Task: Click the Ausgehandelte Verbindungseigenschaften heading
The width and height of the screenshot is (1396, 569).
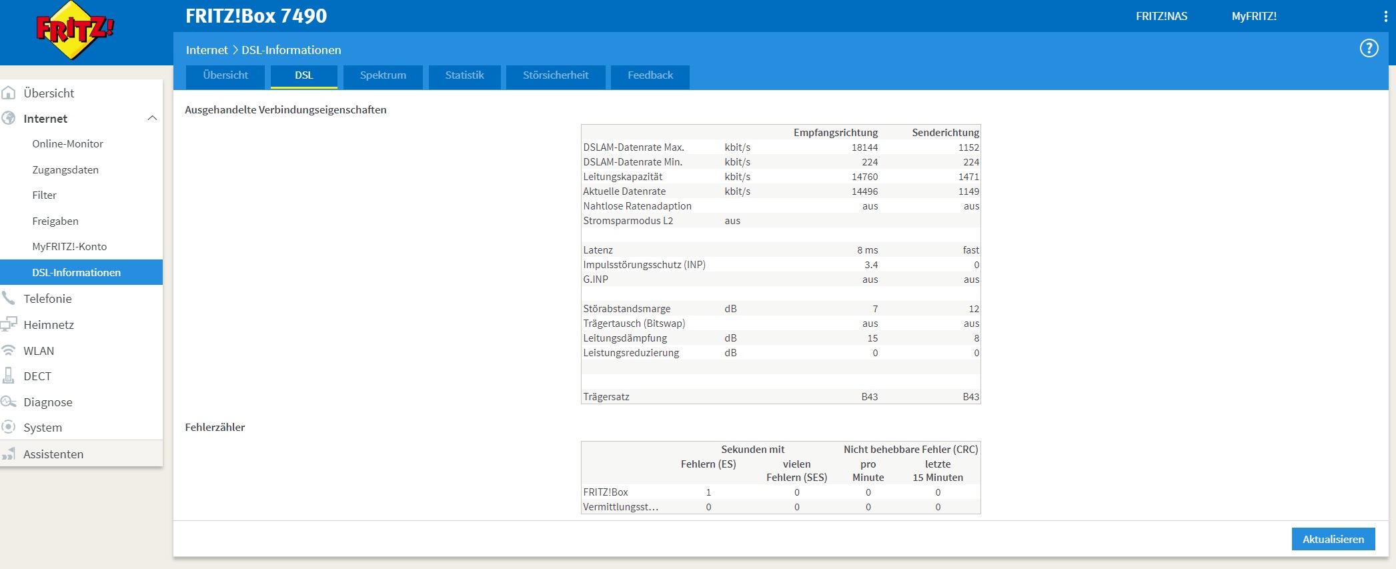Action: coord(285,109)
